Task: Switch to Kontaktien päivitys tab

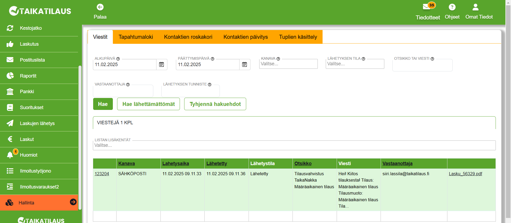Action: [246, 37]
